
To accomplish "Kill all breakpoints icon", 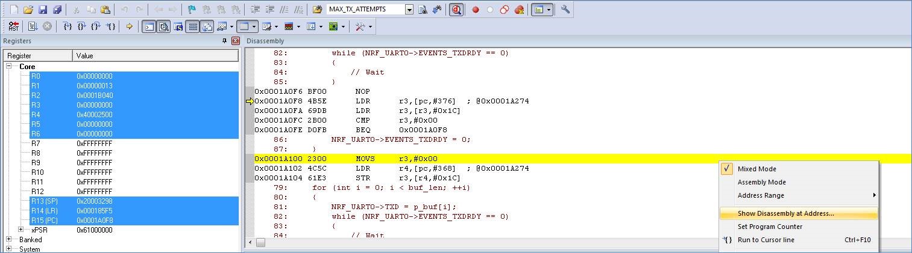I will pos(519,10).
